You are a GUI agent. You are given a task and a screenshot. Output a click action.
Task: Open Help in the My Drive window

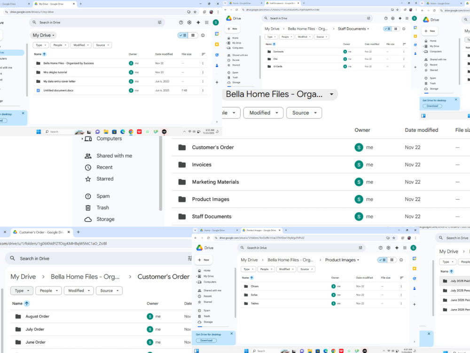[181, 23]
